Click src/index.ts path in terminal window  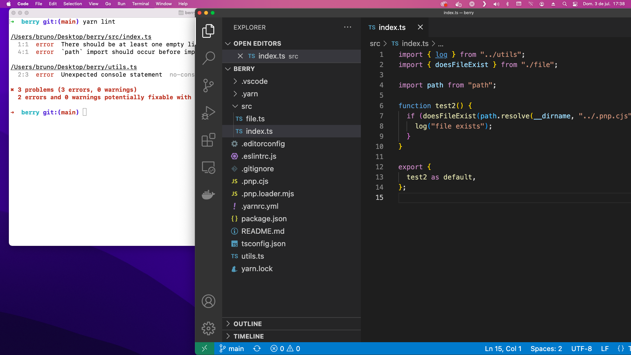(81, 37)
